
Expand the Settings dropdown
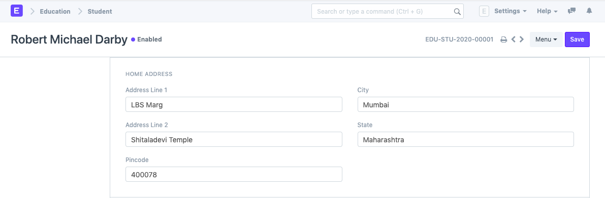[x=511, y=11]
